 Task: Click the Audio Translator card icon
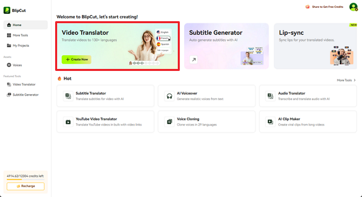[x=269, y=96]
